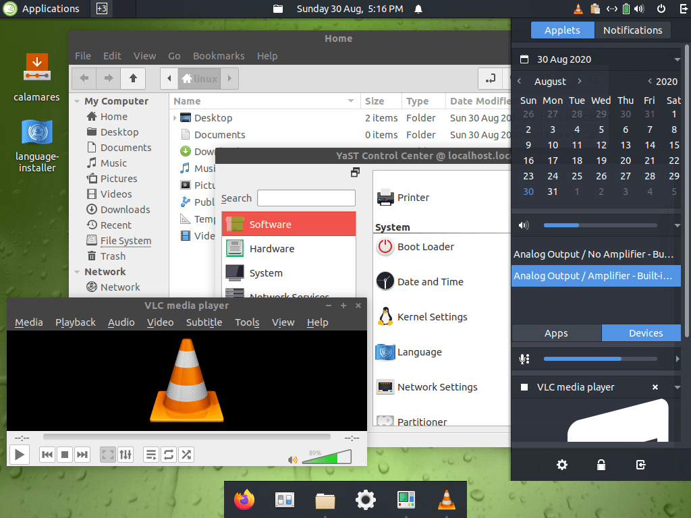This screenshot has width=691, height=518.
Task: Open VLC extended settings equalizer icon
Action: click(126, 454)
